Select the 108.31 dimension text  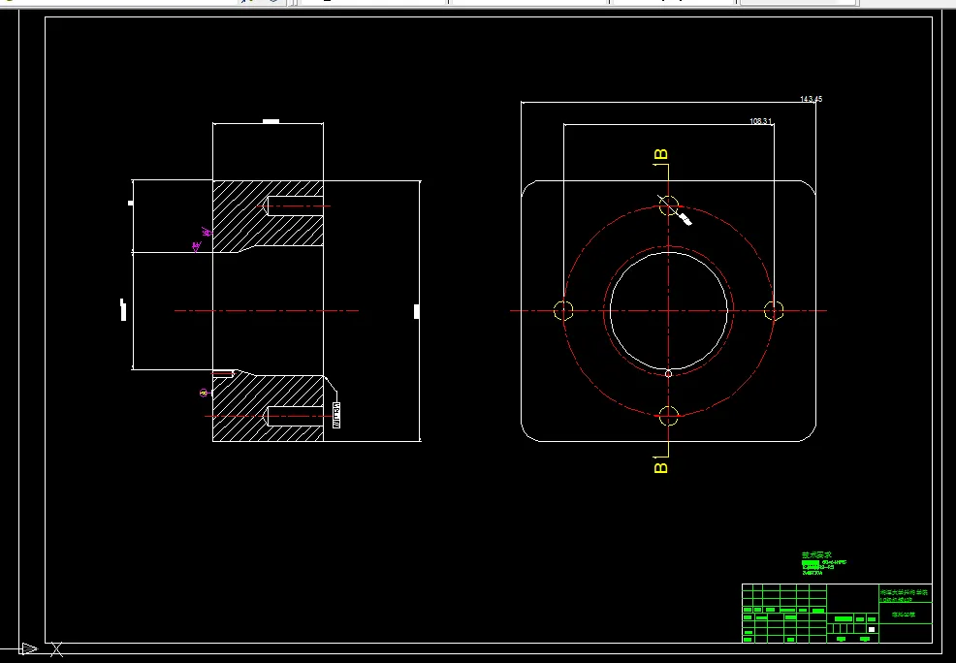point(761,121)
